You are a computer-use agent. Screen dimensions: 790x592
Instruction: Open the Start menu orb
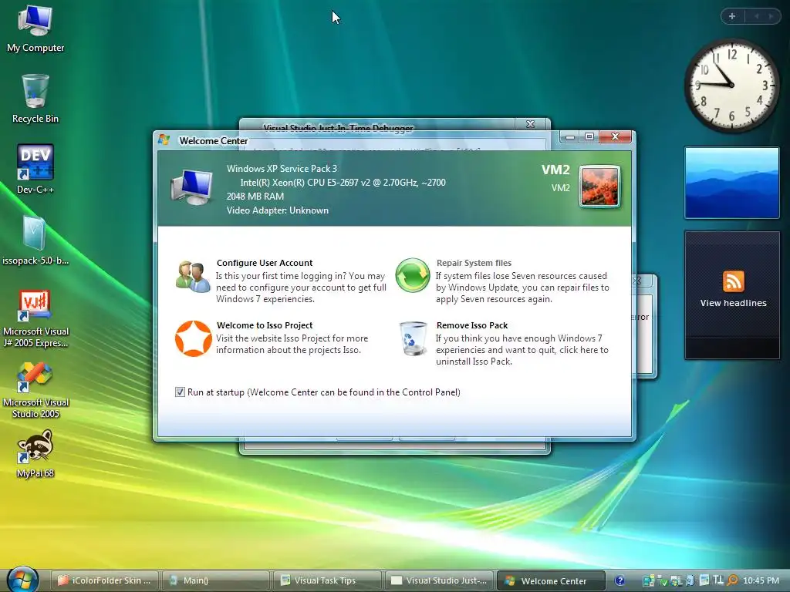22,580
